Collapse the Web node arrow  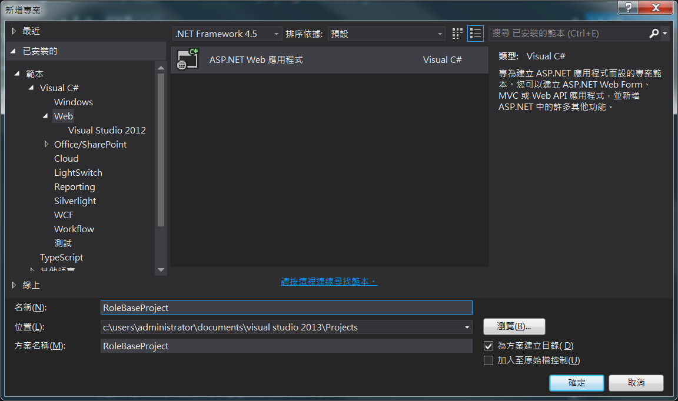click(x=45, y=116)
